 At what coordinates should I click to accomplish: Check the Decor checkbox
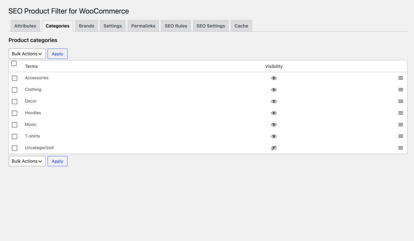tap(14, 101)
